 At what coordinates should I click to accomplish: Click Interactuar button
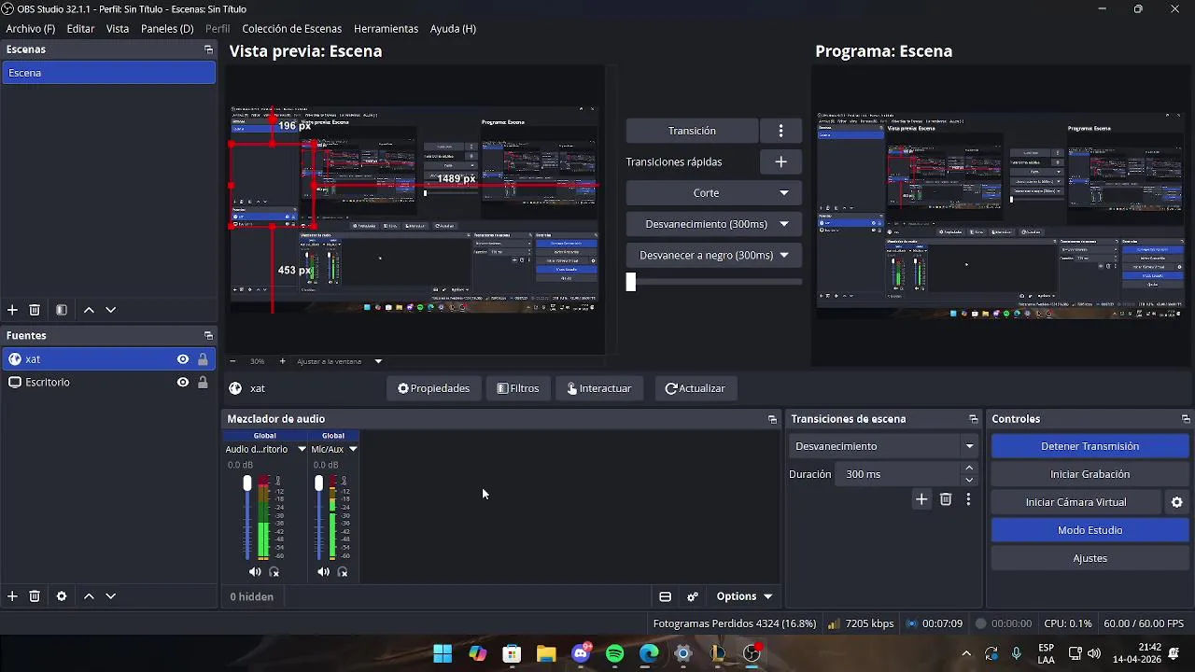(598, 388)
